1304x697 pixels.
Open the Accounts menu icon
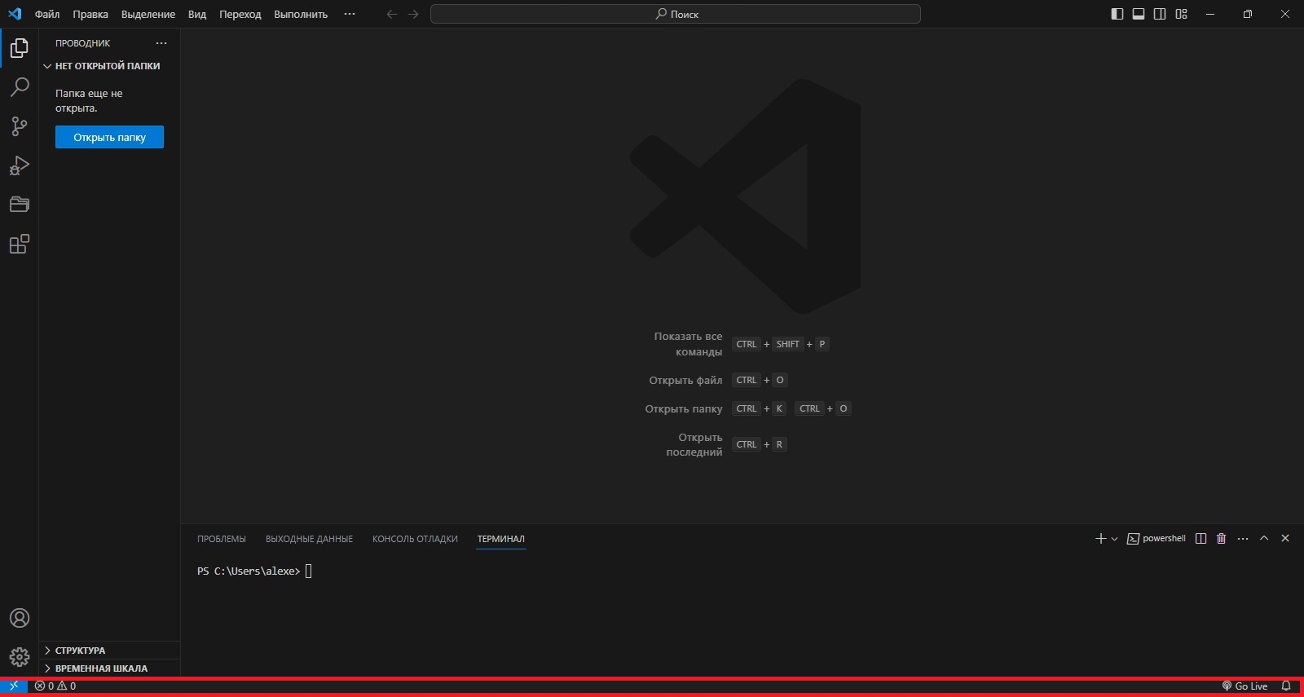[20, 618]
